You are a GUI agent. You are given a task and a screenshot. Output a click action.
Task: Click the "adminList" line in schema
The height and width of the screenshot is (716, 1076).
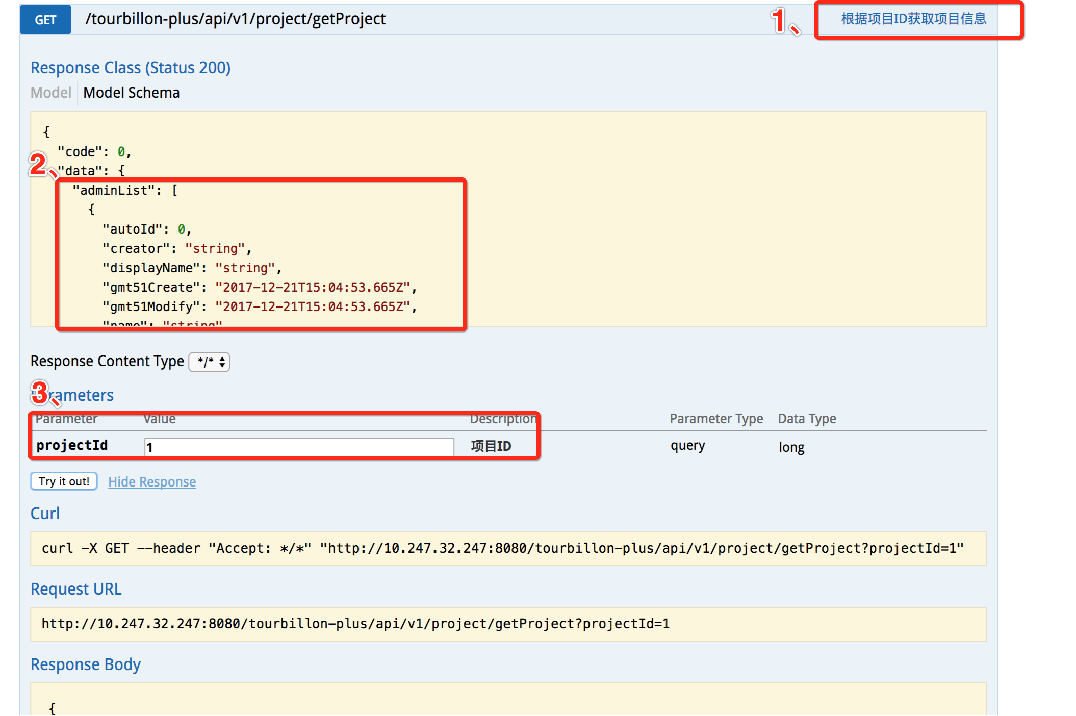(125, 191)
